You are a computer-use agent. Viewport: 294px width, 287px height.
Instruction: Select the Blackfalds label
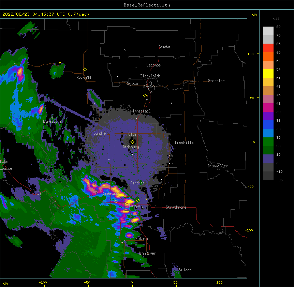(x=150, y=76)
